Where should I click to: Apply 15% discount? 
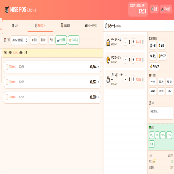[x=169, y=135]
